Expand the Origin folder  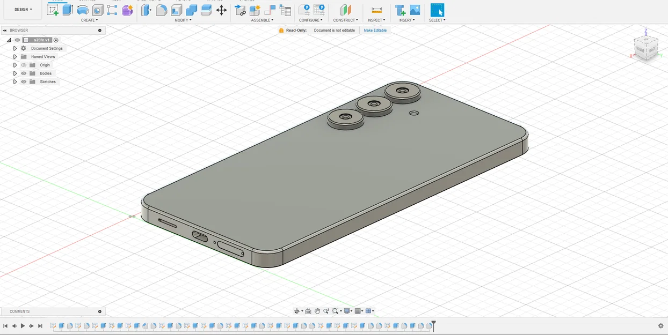point(15,65)
